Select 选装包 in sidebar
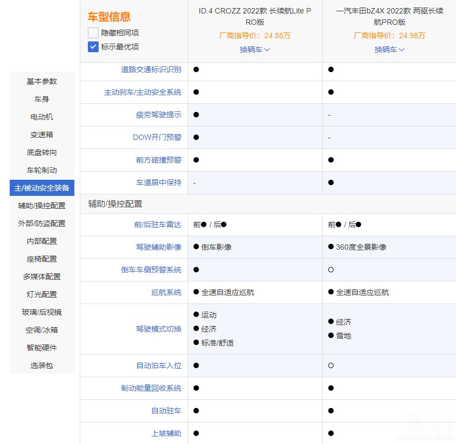The image size is (456, 444). pyautogui.click(x=42, y=365)
